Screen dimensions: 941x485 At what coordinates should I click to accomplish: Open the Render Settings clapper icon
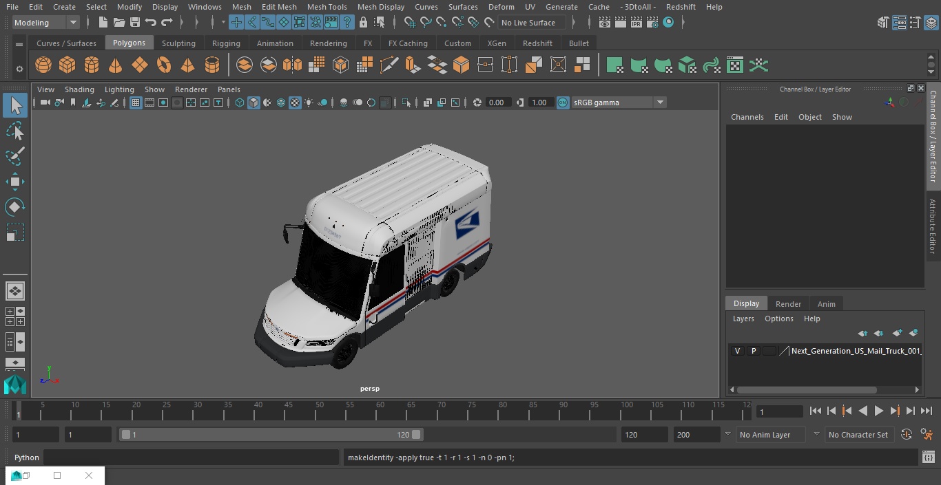pos(652,23)
